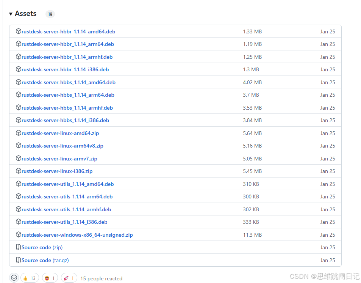Click the package icon for hbbs_1.1.14_armhf.deb
The image size is (361, 283).
(x=19, y=107)
